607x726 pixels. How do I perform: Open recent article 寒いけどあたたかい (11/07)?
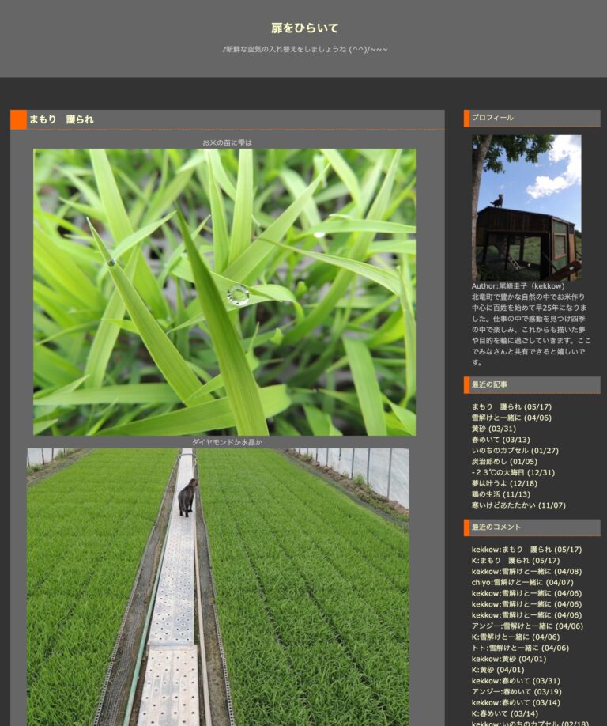click(x=518, y=505)
